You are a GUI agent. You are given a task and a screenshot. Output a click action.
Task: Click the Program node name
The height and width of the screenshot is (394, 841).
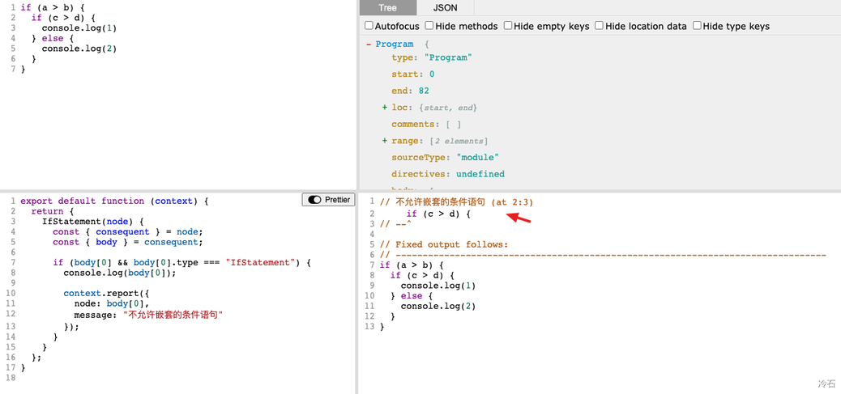pyautogui.click(x=395, y=44)
